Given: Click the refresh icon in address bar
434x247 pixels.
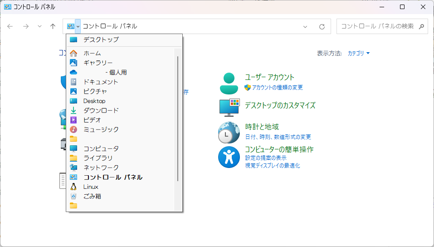Looking at the screenshot, I should [x=322, y=26].
